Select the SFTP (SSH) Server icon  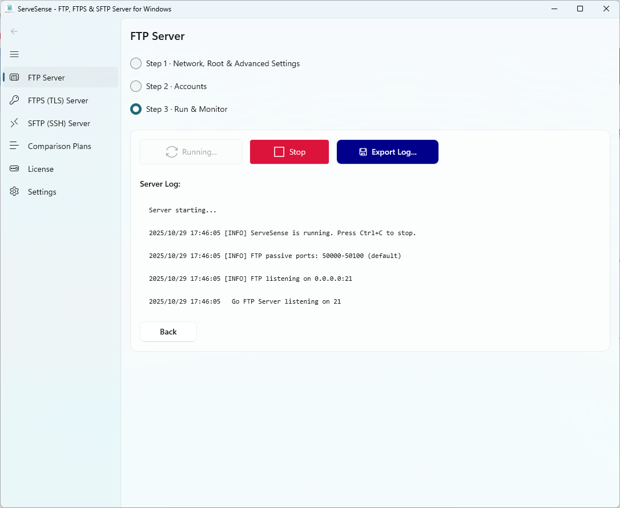click(x=14, y=123)
